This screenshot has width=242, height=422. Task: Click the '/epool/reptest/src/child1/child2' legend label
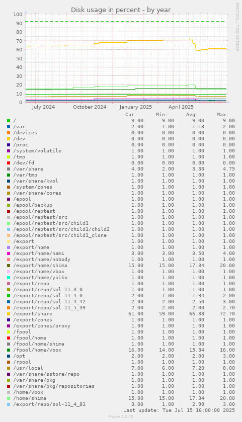61,229
